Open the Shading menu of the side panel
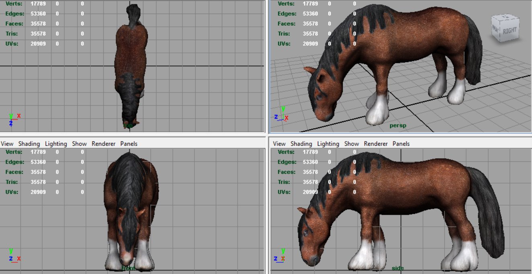The width and height of the screenshot is (532, 274). click(x=301, y=144)
